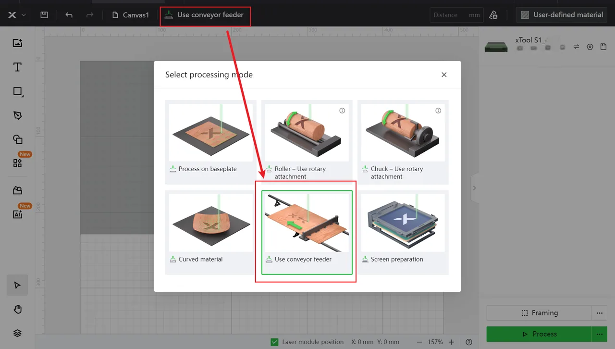615x349 pixels.
Task: Undo the last action
Action: point(69,15)
